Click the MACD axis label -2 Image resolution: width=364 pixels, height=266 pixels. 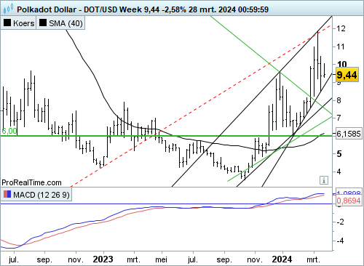tap(340, 222)
